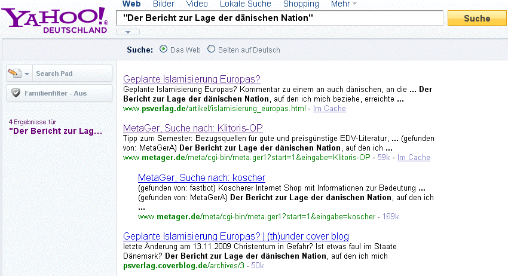Click the Suche: label before radio options
508x276 pixels.
click(140, 50)
